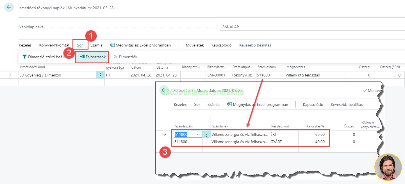Image resolution: width=405 pixels, height=184 pixels.
Task: Open Felosztások from the Sor submenu
Action: 93,57
